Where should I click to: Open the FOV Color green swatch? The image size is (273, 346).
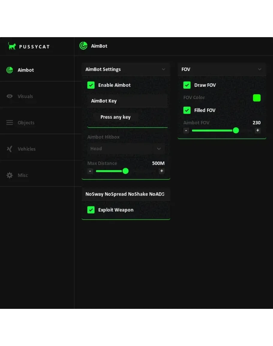click(256, 98)
